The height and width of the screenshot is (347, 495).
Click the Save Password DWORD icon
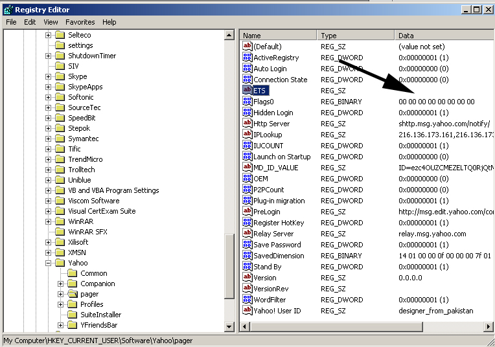[x=247, y=245]
